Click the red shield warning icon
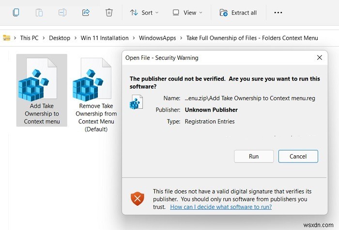Viewport: 339px width, 230px height. [137, 198]
